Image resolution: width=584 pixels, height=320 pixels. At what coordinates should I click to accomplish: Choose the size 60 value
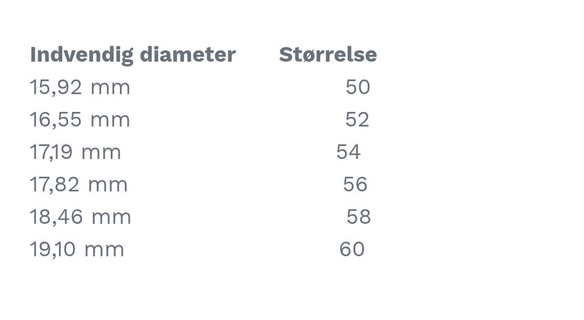pos(352,249)
